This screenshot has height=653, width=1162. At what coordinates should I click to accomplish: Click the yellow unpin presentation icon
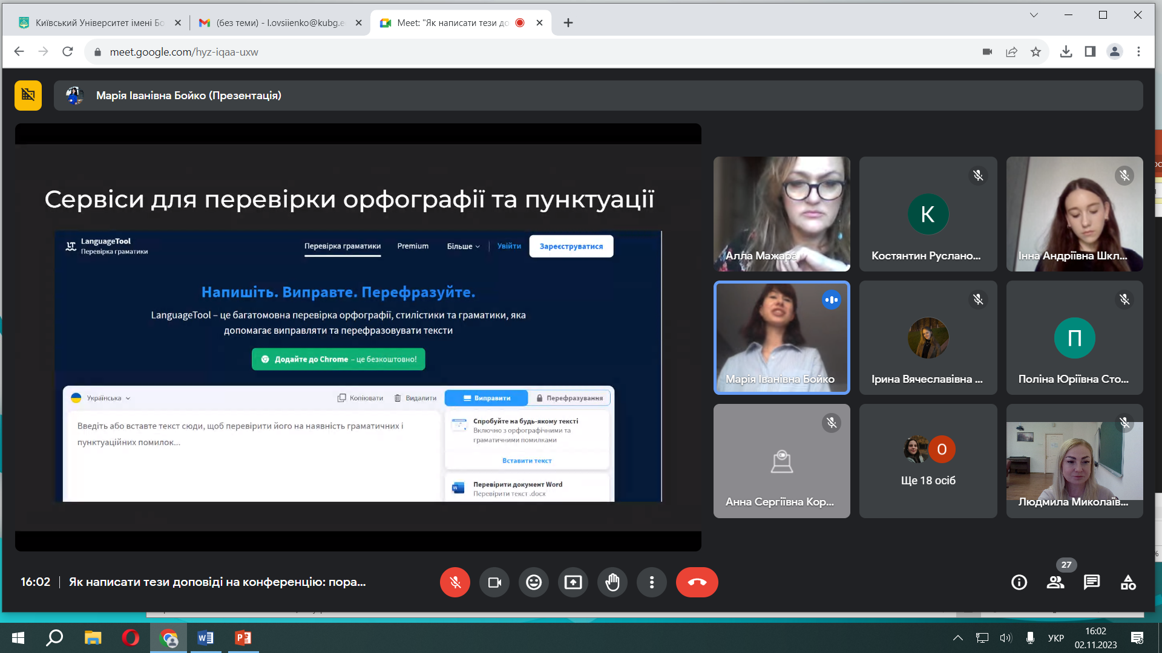click(x=28, y=96)
